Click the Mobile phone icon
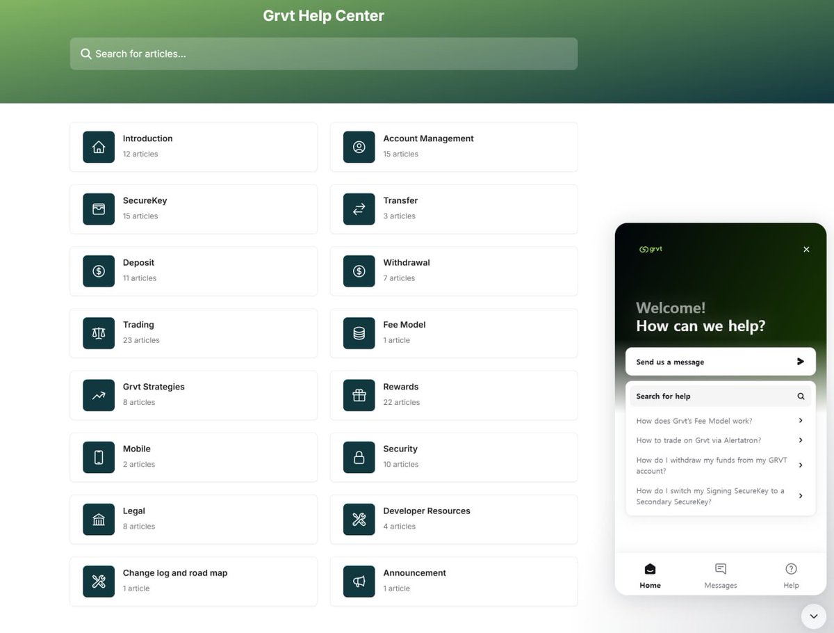 pos(99,457)
